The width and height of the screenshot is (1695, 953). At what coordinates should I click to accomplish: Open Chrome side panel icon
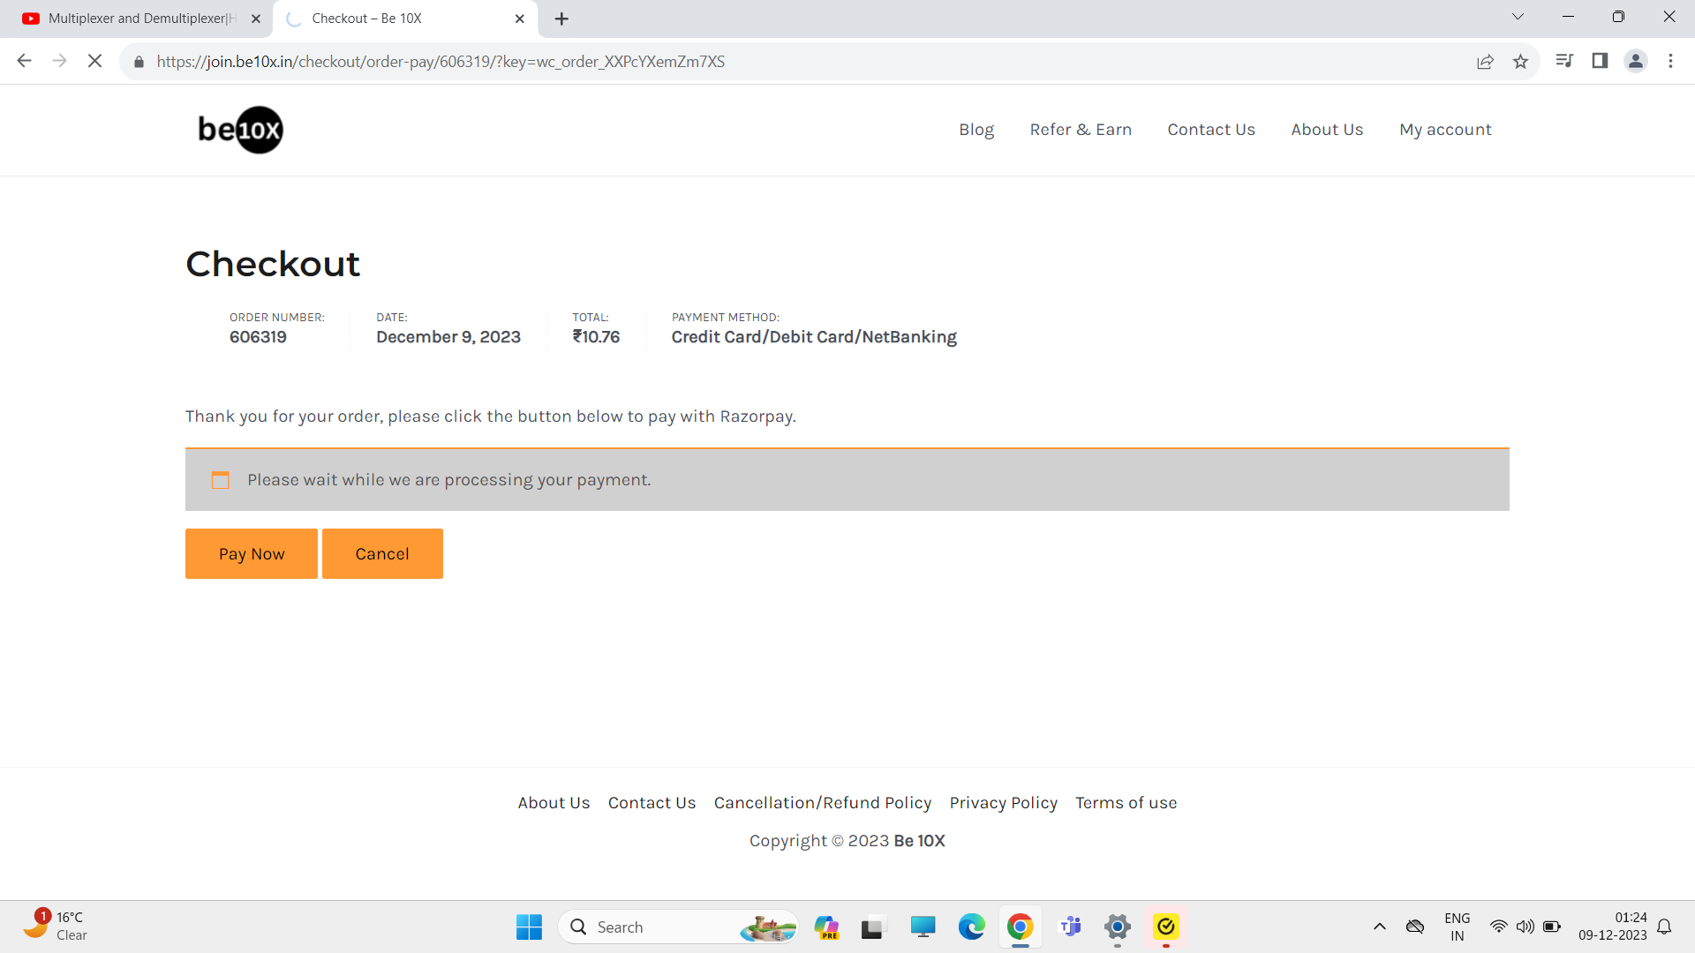(1599, 61)
